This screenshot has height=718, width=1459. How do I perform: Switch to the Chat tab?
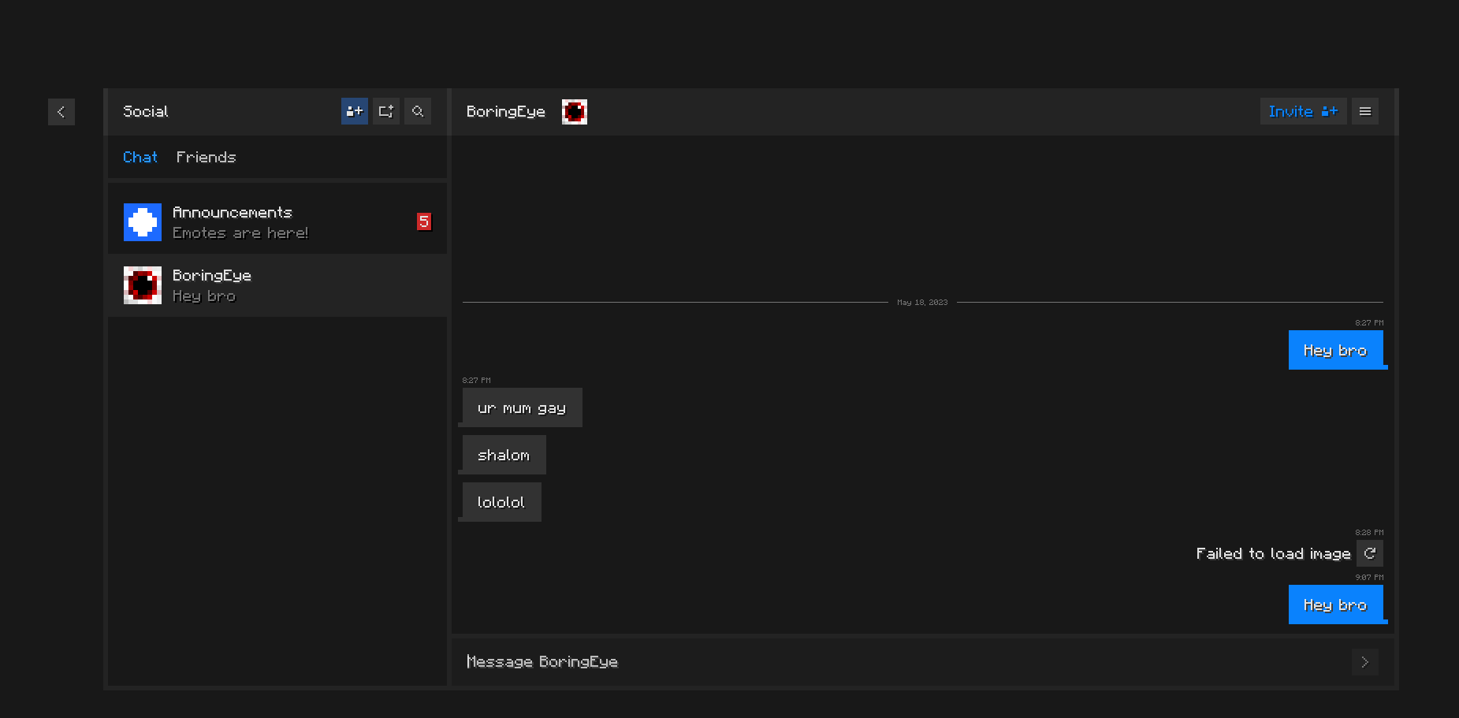tap(140, 157)
